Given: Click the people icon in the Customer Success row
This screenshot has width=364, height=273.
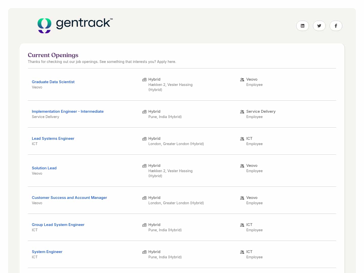Looking at the screenshot, I should pos(242,198).
